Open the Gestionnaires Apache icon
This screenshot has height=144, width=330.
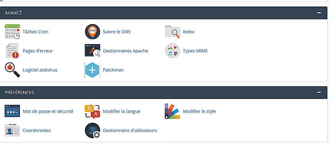coord(92,51)
